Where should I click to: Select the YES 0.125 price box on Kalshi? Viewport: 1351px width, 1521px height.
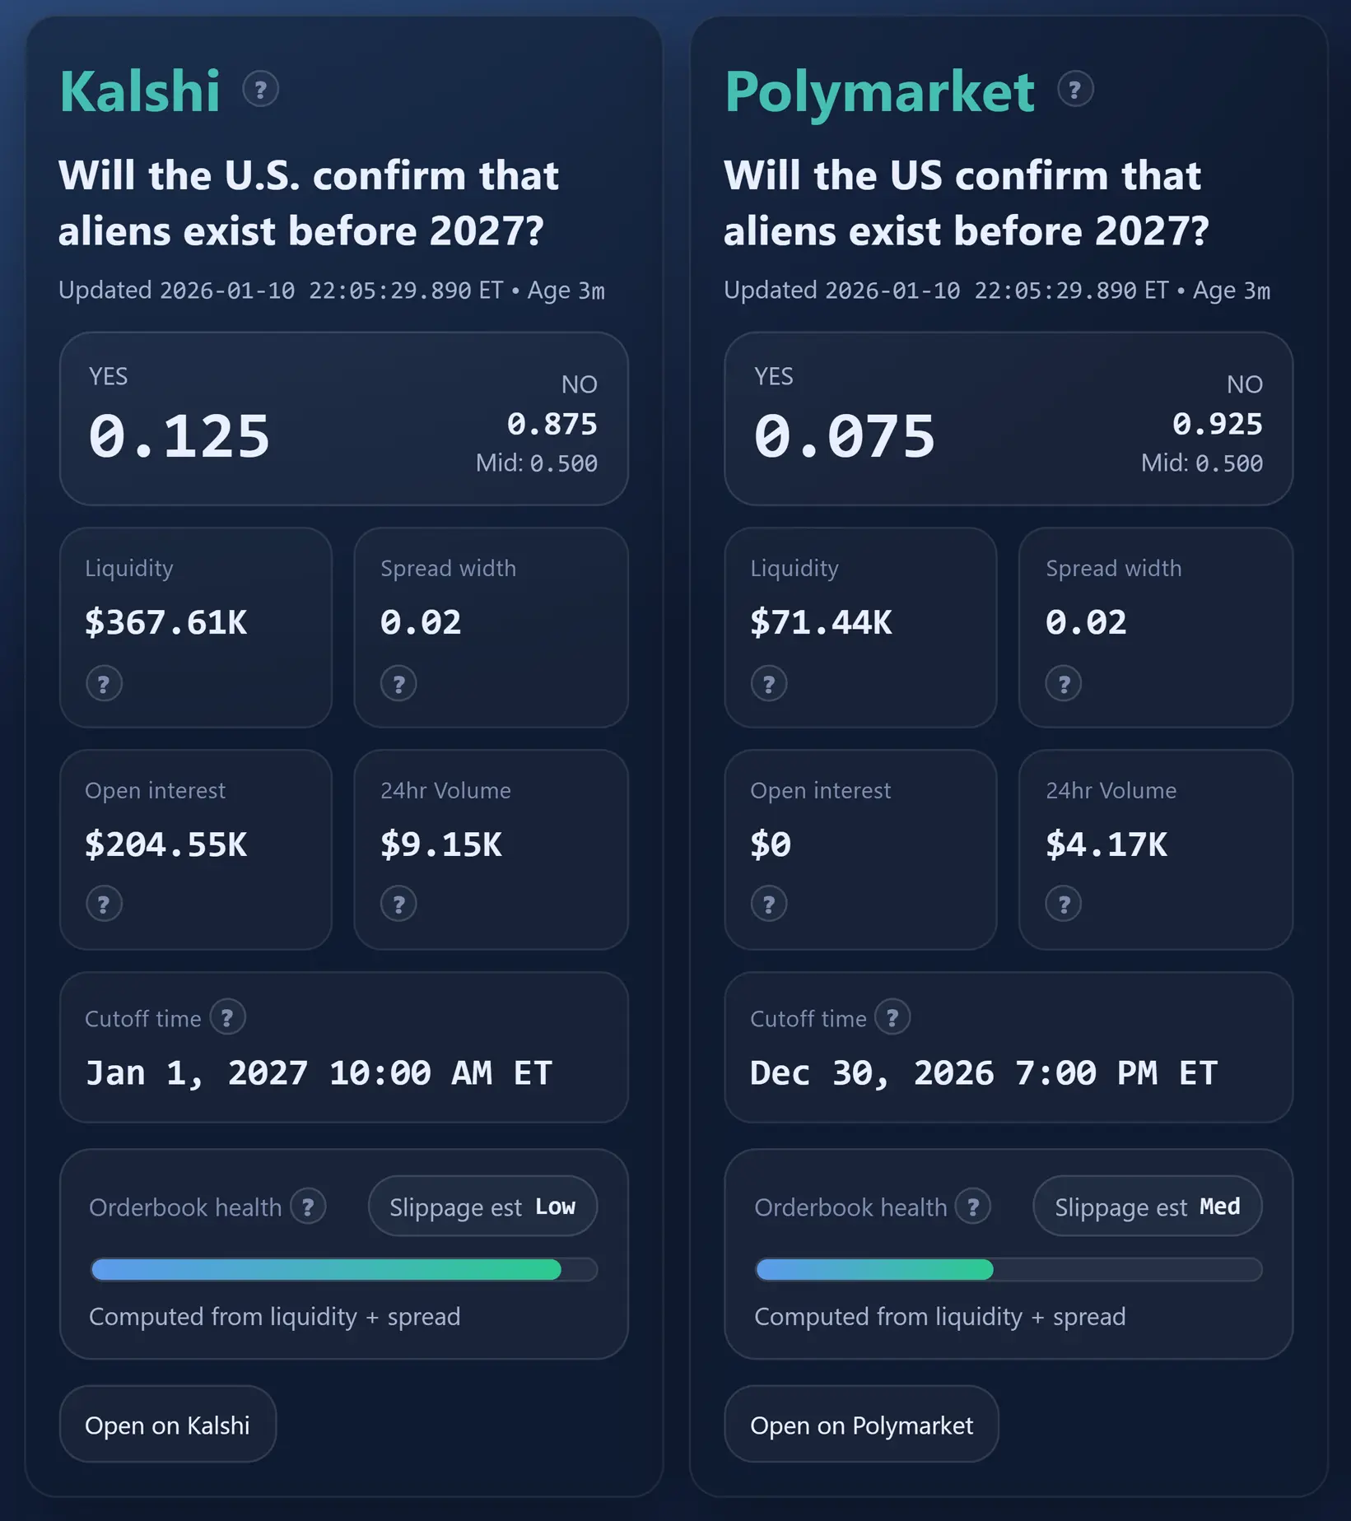(179, 435)
